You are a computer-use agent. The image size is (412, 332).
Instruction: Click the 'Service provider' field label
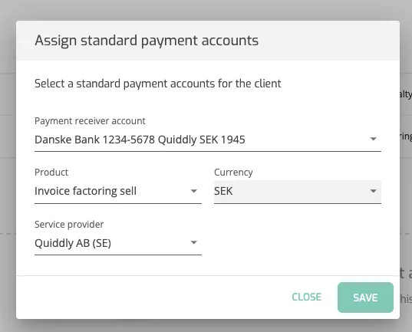pyautogui.click(x=69, y=225)
